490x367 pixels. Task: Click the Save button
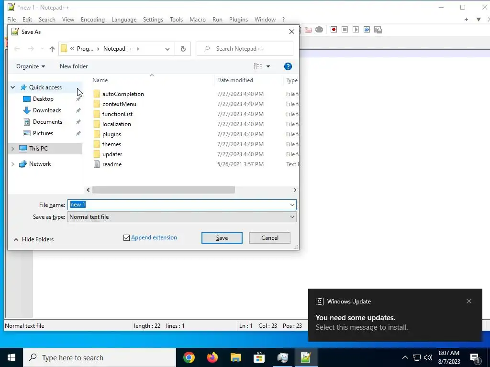[222, 238]
